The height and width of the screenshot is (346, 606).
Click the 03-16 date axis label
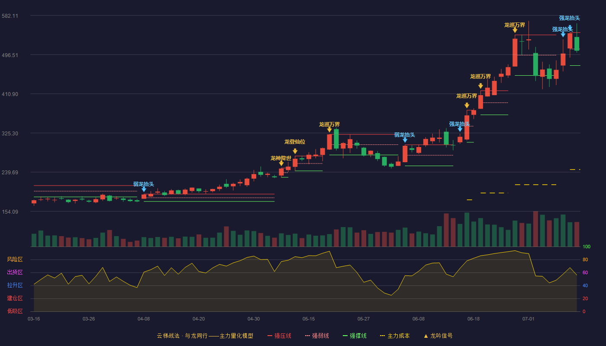tap(34, 319)
